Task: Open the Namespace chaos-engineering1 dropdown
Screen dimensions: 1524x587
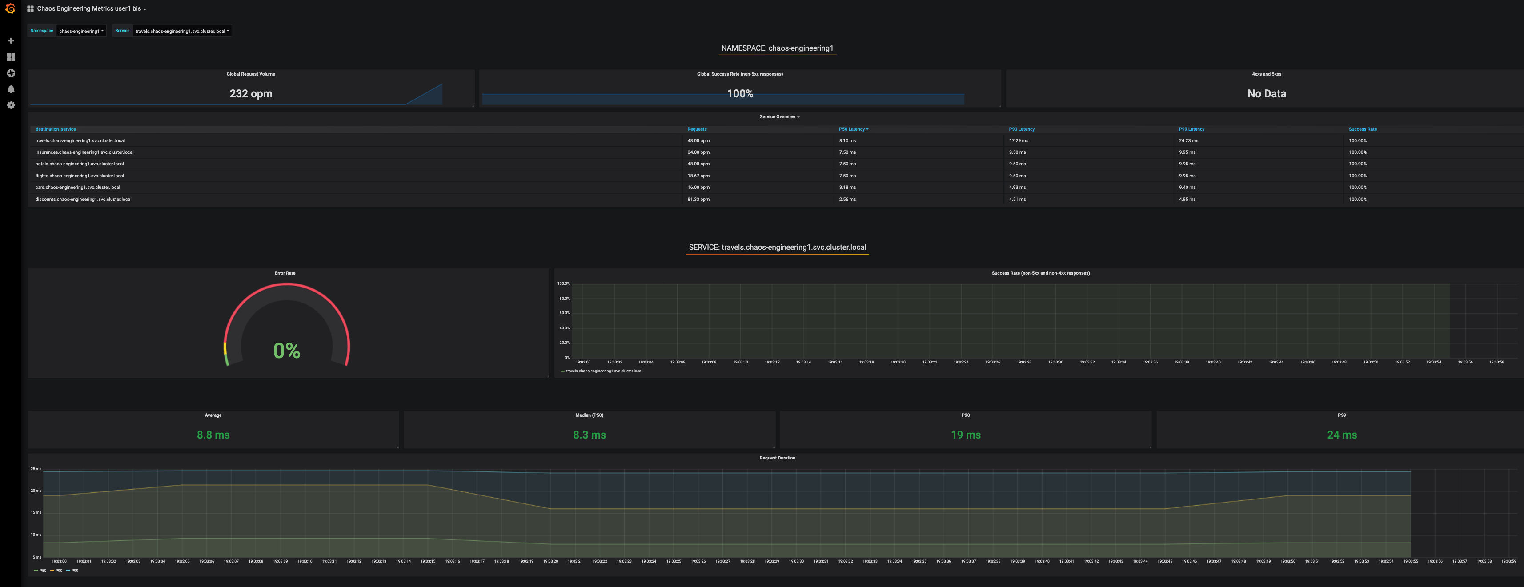Action: coord(81,31)
